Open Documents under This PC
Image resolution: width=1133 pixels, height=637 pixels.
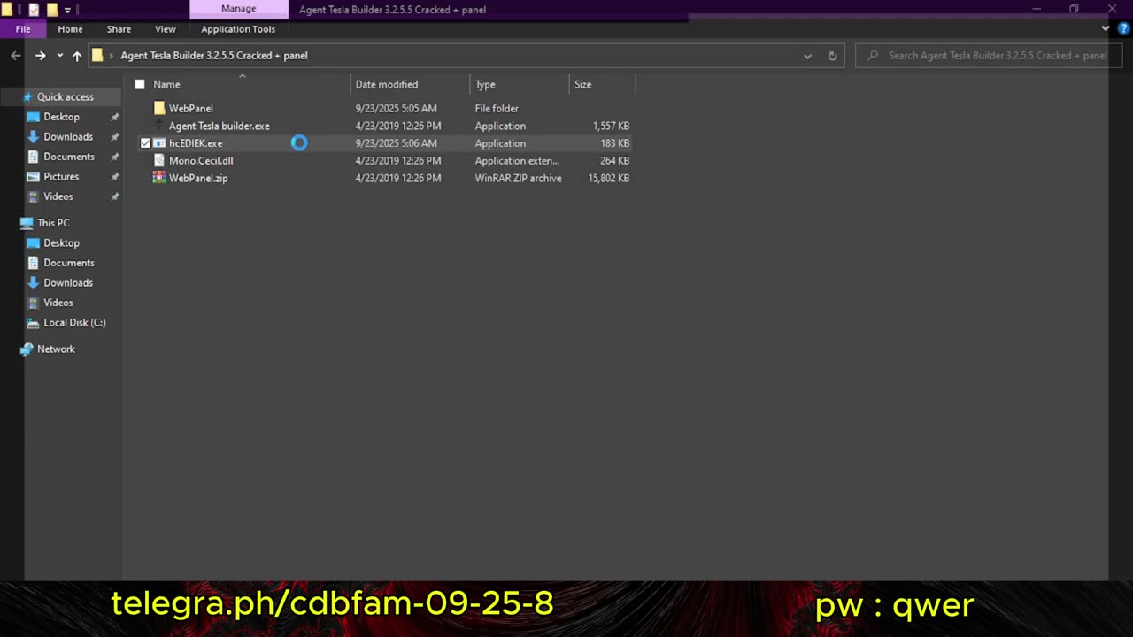click(69, 263)
